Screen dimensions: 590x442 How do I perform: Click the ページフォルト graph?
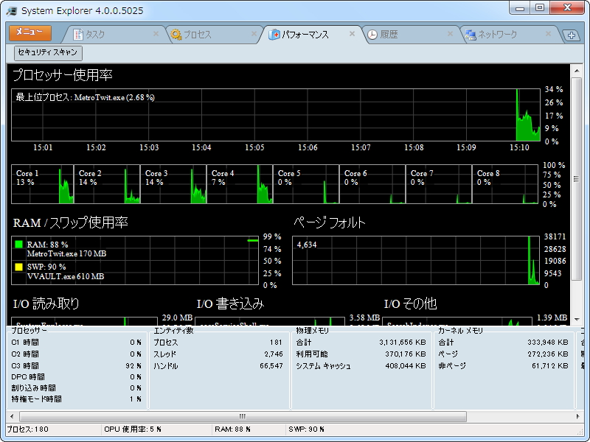click(416, 261)
